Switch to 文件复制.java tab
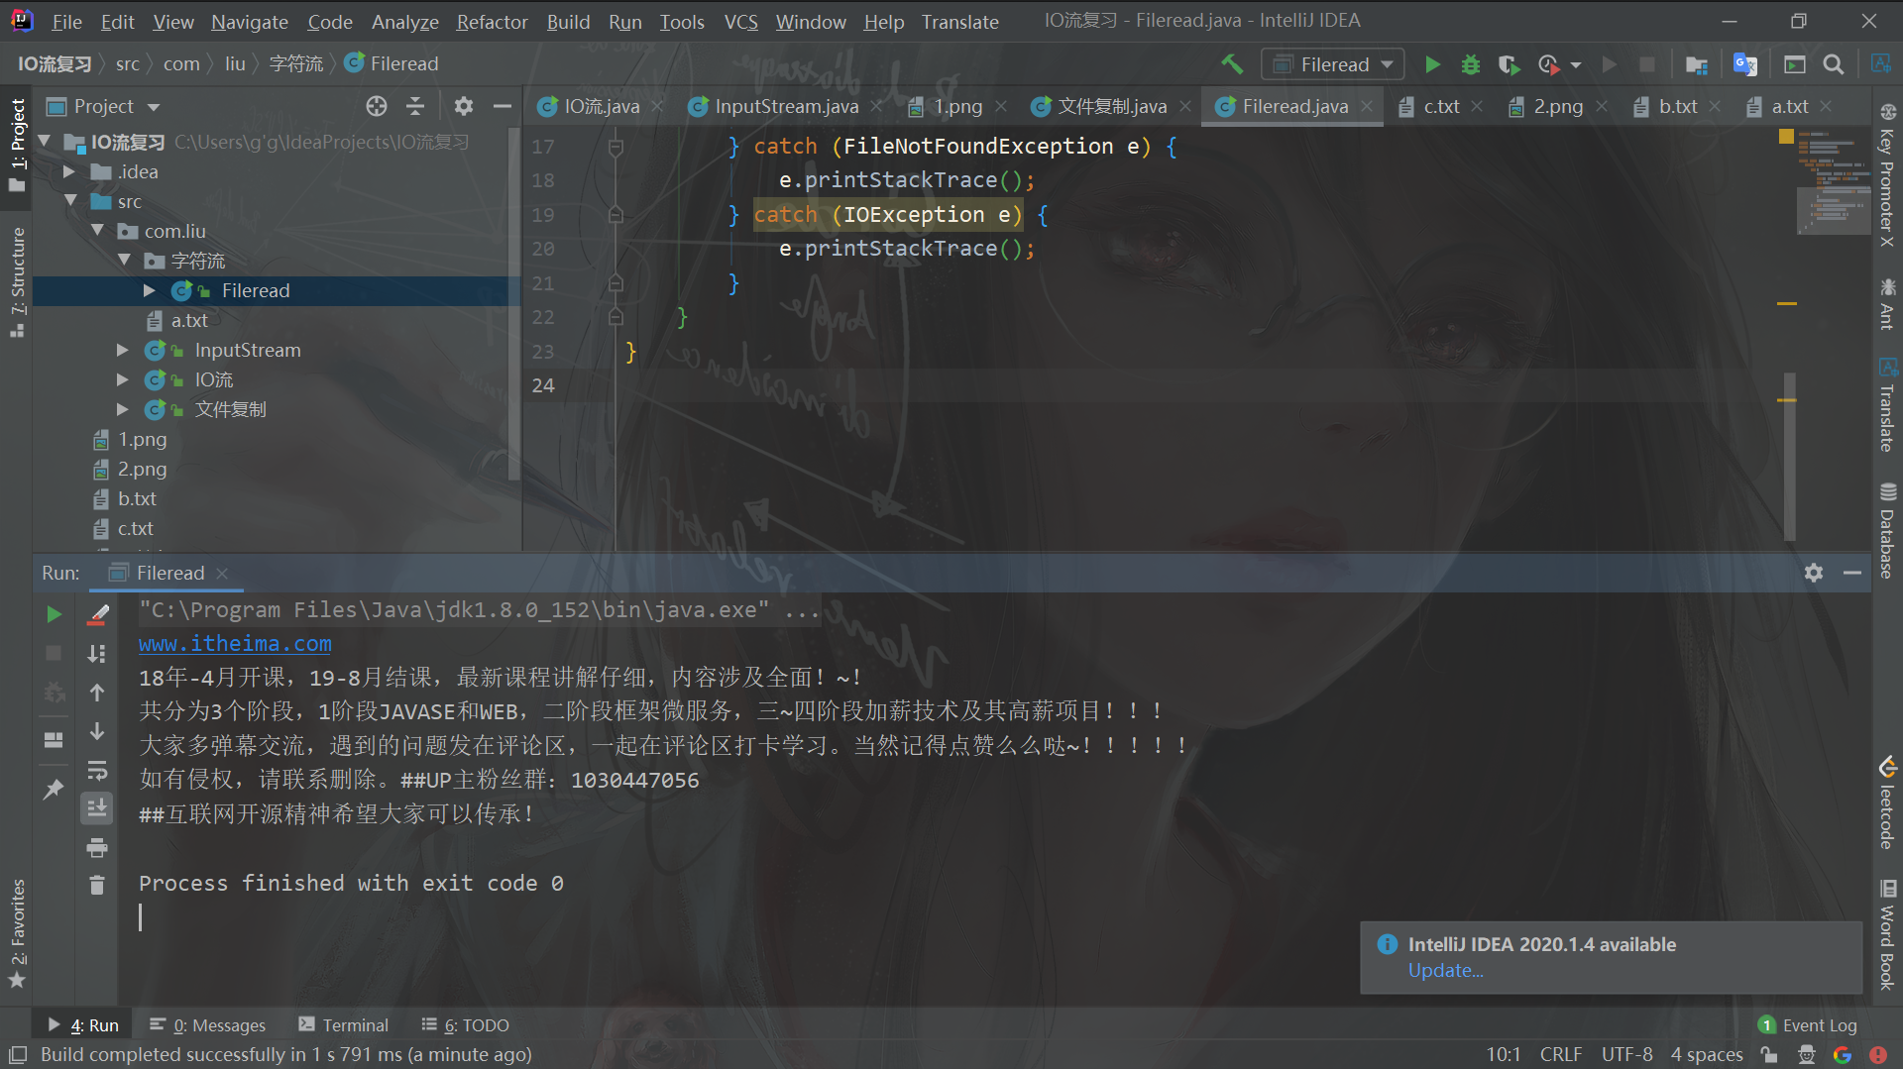Screen dimensions: 1903x1070 1111,106
